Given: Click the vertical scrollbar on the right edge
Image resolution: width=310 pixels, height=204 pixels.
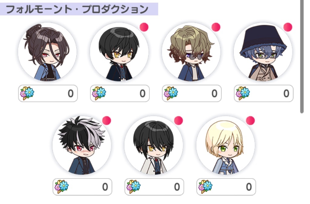Looking at the screenshot, I should [302, 56].
